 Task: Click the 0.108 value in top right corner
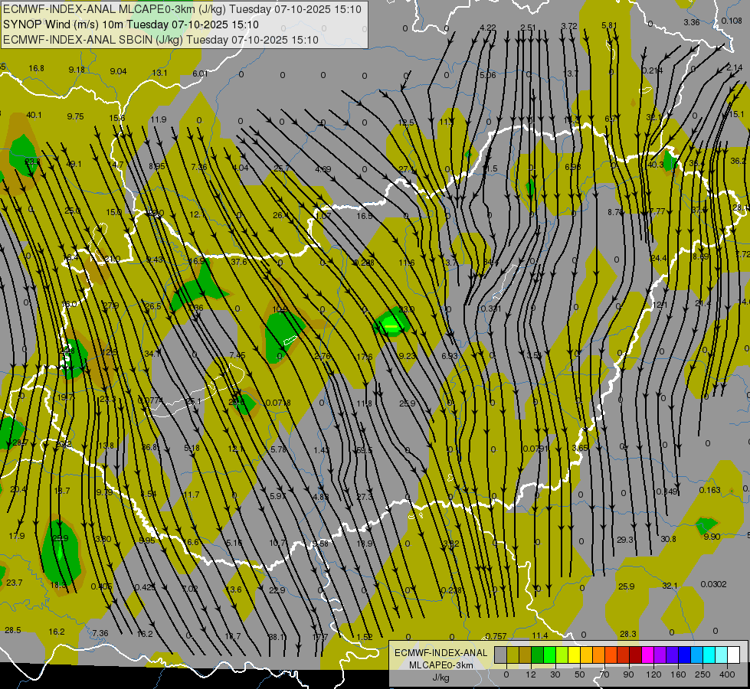[731, 21]
